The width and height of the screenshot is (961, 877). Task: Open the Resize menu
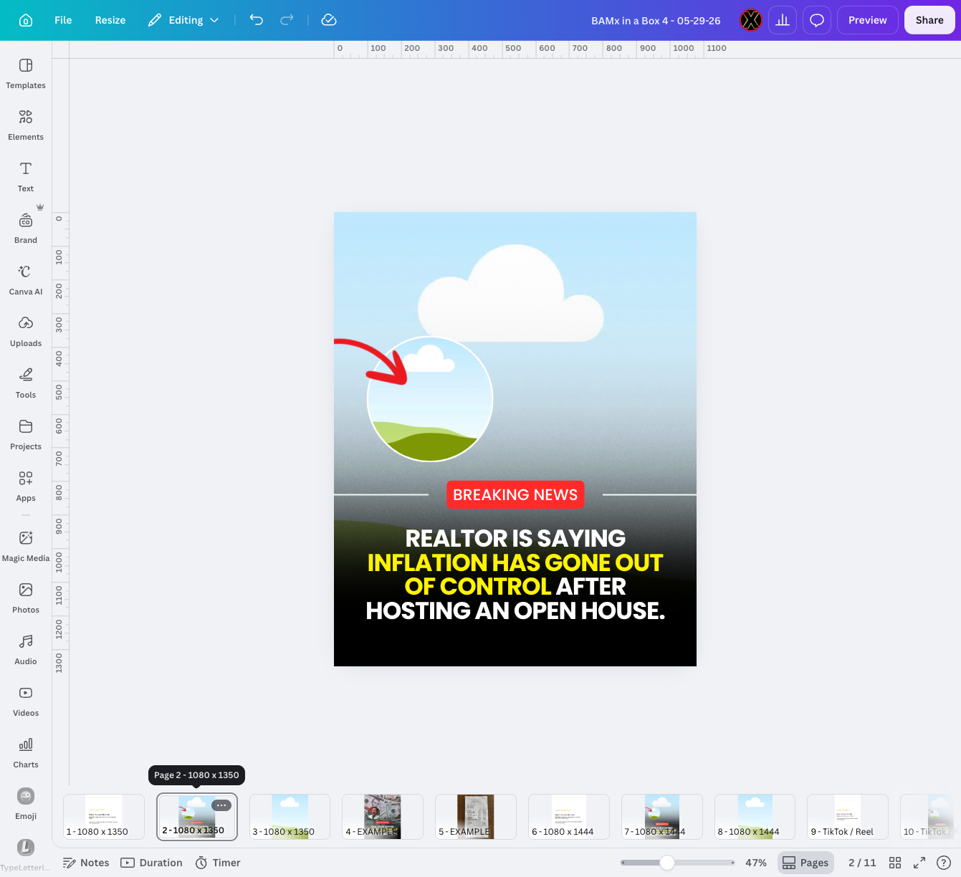(110, 20)
